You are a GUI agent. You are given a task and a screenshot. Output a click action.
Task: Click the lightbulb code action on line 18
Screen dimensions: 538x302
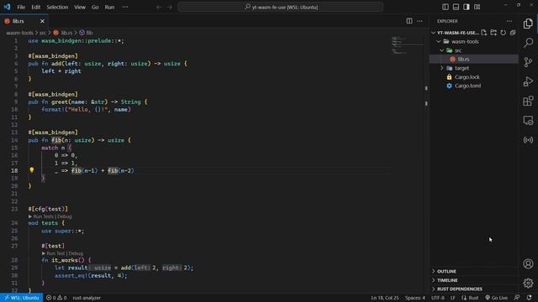(32, 169)
